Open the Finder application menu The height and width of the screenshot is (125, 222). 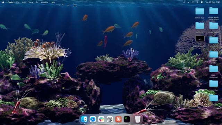[x=10, y=2]
